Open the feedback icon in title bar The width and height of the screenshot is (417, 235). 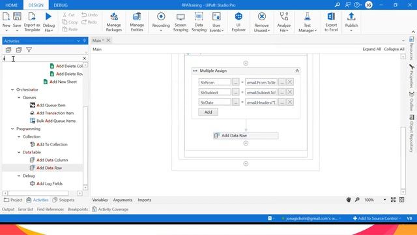coord(347,5)
